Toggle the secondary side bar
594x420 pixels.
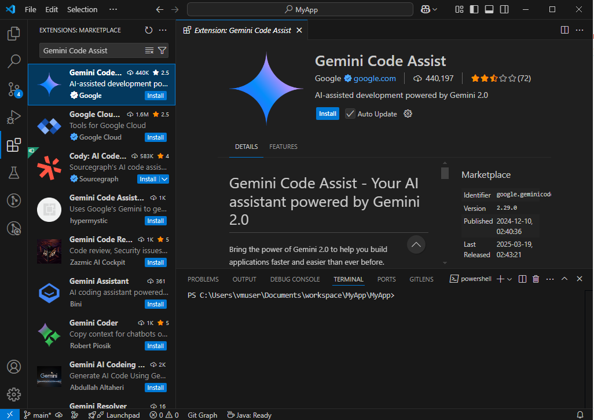click(504, 9)
